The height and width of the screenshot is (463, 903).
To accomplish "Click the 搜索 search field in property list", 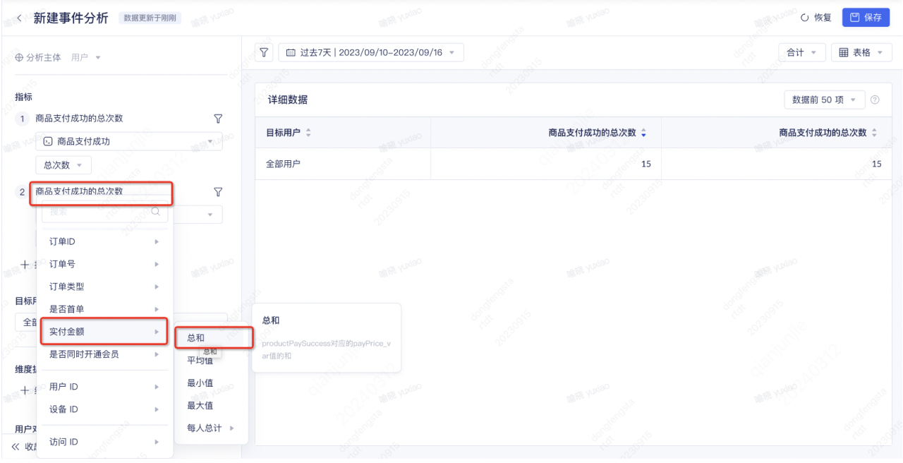I will click(x=104, y=211).
